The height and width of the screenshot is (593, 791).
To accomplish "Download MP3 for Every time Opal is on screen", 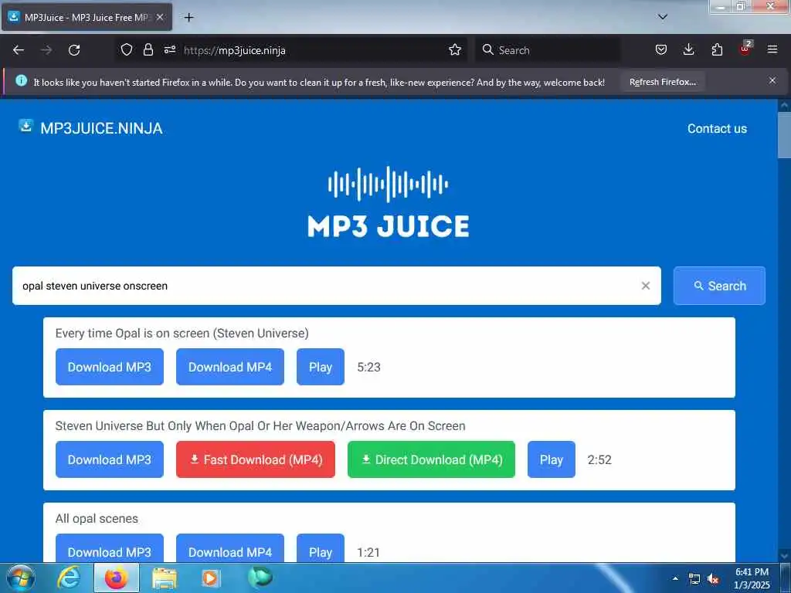I will click(110, 367).
